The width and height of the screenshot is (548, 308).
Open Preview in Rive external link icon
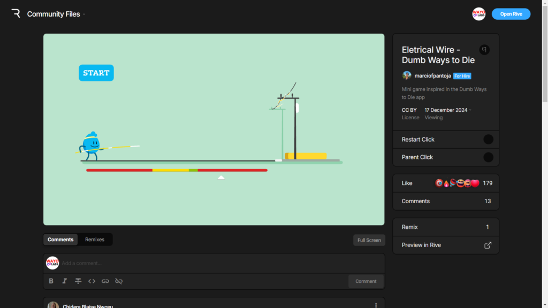pyautogui.click(x=488, y=245)
